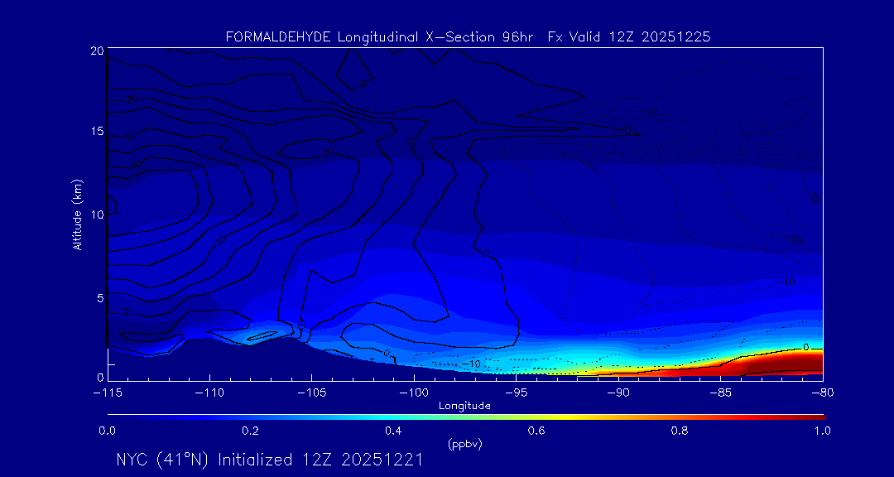Click the 20 km altitude tick label

(x=96, y=51)
